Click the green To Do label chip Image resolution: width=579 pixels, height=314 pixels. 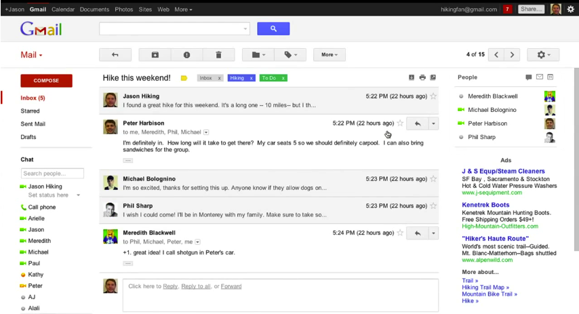pos(269,78)
